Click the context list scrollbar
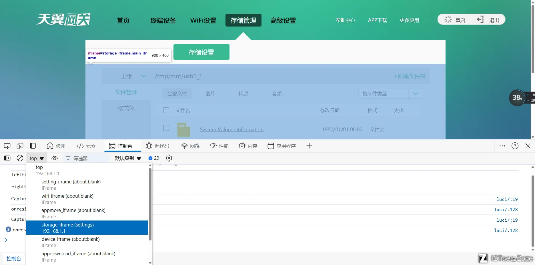The height and width of the screenshot is (265, 535). [150, 204]
